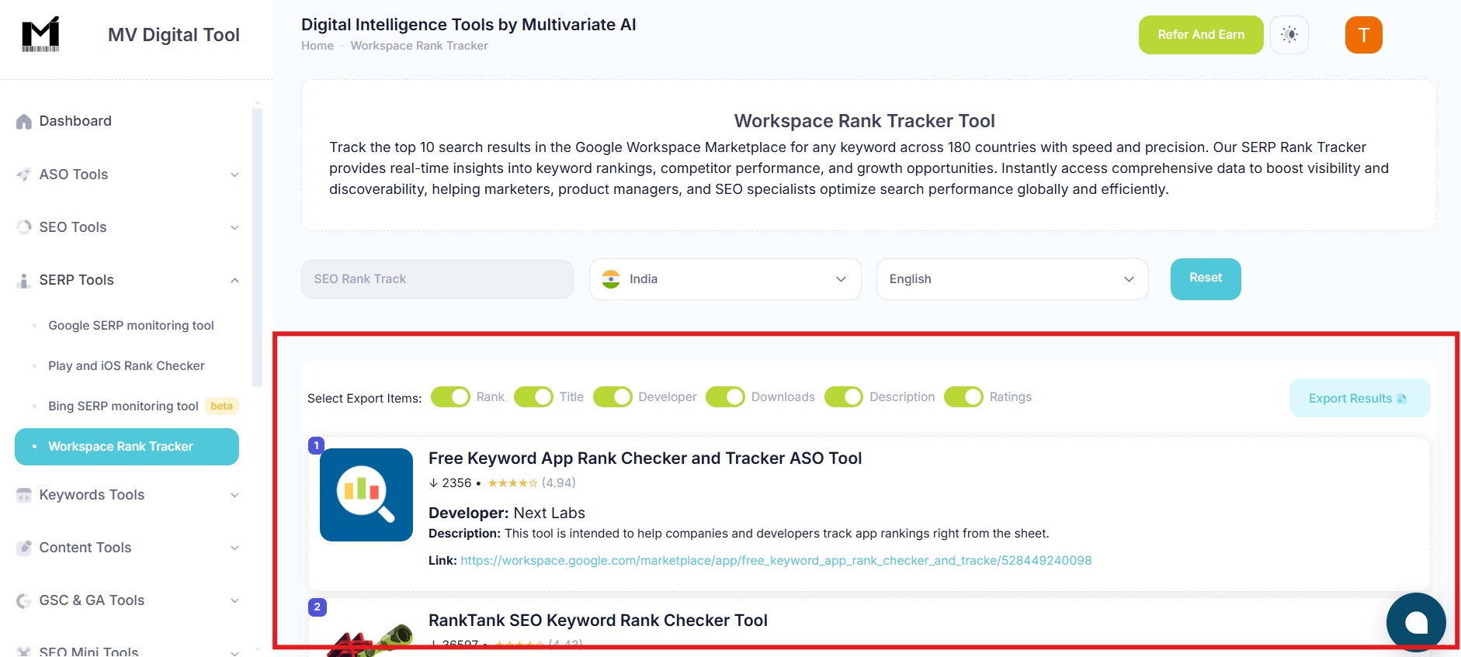Click the MV logo icon

(x=40, y=34)
